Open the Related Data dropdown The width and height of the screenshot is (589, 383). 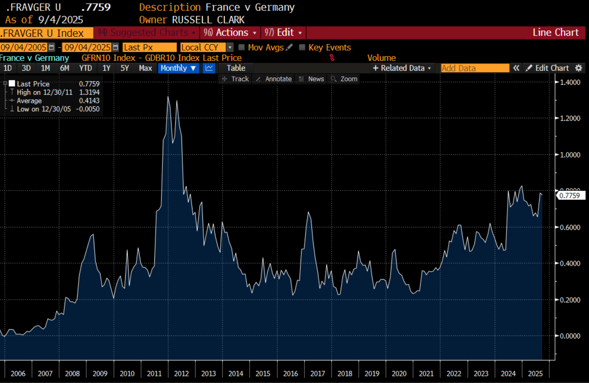[402, 68]
